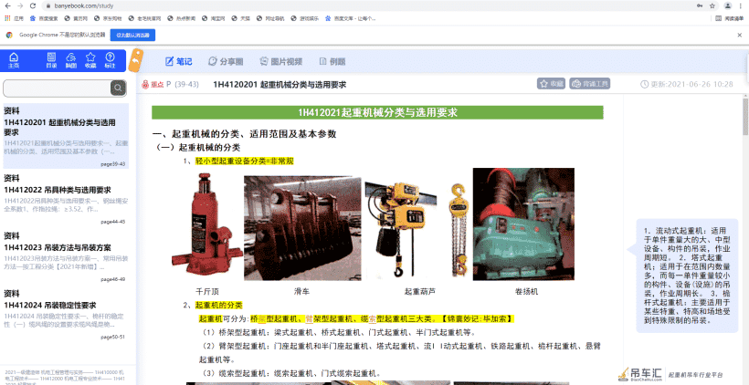This screenshot has width=749, height=385.
Task: Click the sidebar search input field
Action: 57,88
